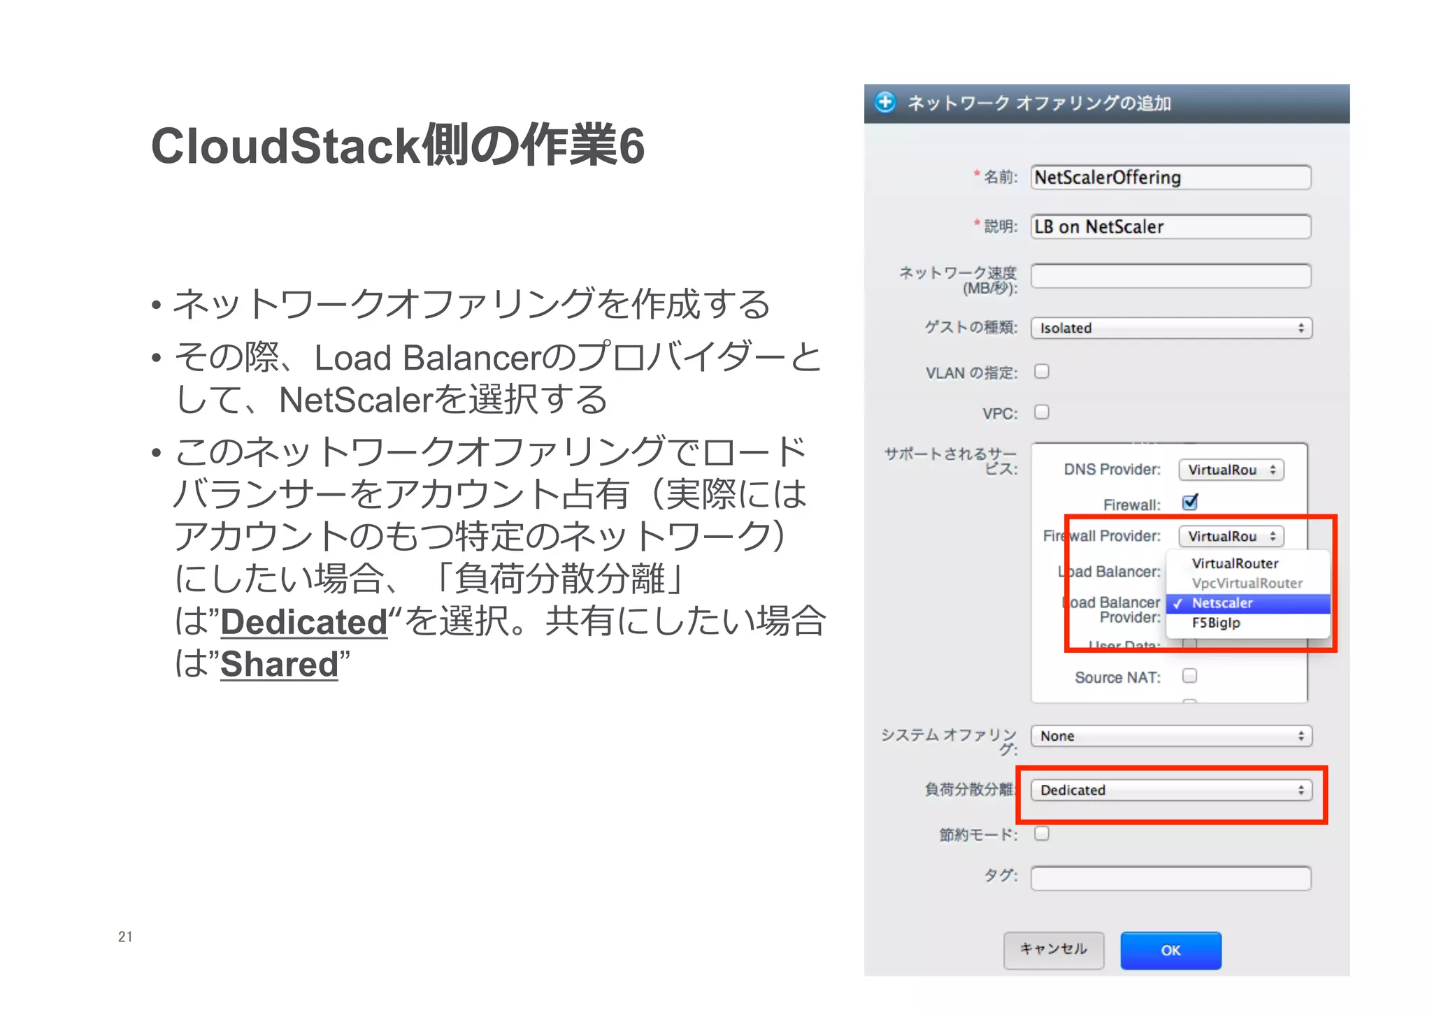1432x1012 pixels.
Task: Click the blue plus icon in dialog header
Action: point(885,102)
